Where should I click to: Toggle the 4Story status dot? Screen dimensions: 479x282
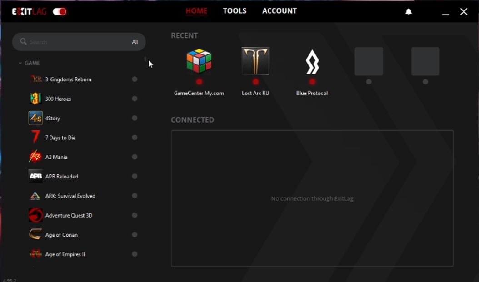[135, 118]
